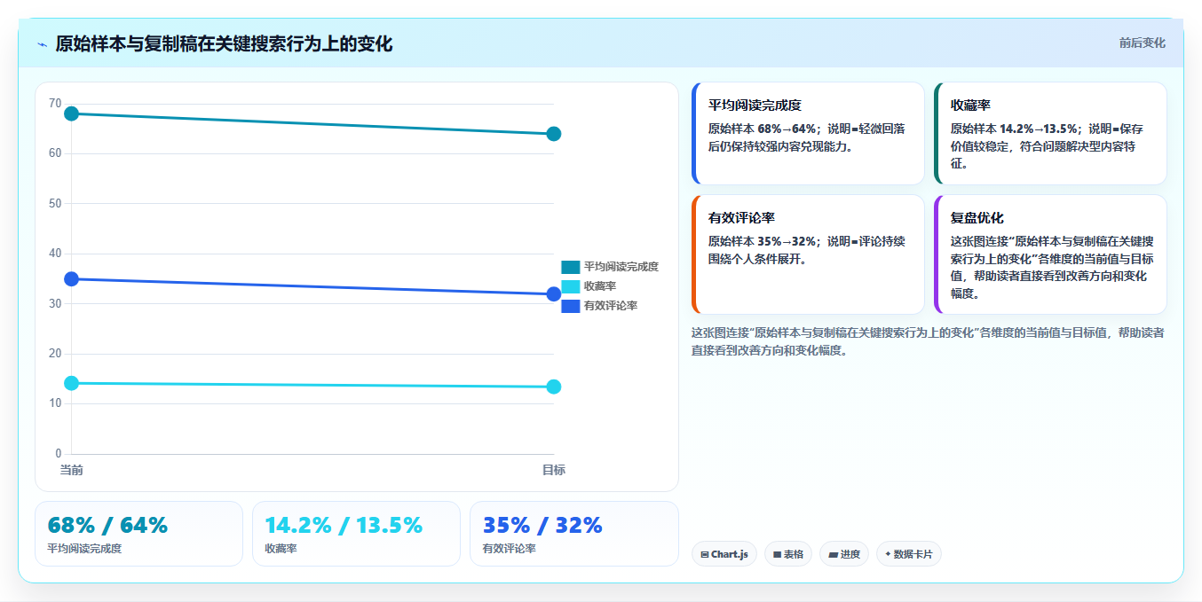
Task: Click the Chart.js tag
Action: pos(724,554)
